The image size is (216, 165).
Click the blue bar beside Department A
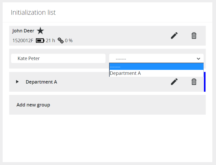(204, 82)
